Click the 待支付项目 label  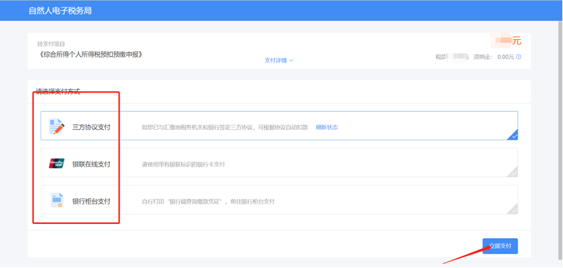51,44
